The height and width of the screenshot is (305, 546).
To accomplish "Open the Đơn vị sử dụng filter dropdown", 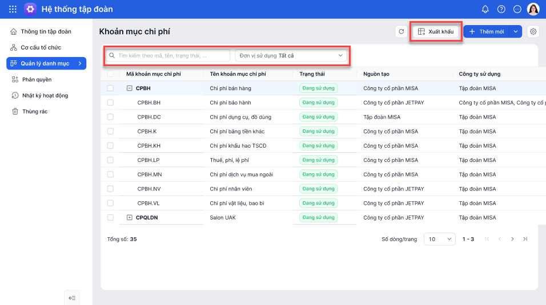I will 291,56.
